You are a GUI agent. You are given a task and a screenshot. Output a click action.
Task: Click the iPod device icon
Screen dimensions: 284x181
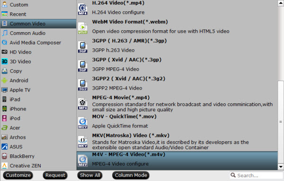pyautogui.click(x=5, y=118)
